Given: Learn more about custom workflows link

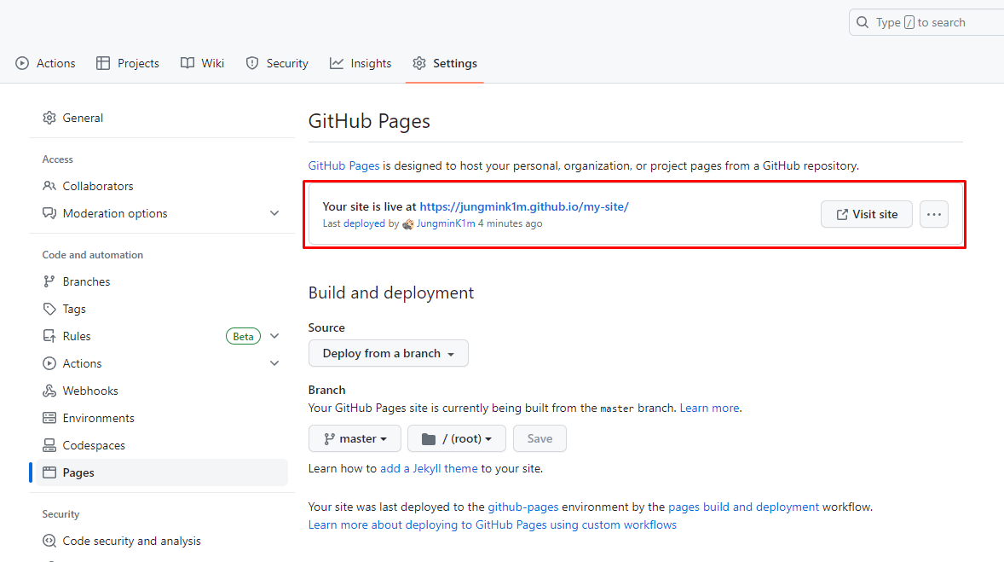Looking at the screenshot, I should 493,524.
